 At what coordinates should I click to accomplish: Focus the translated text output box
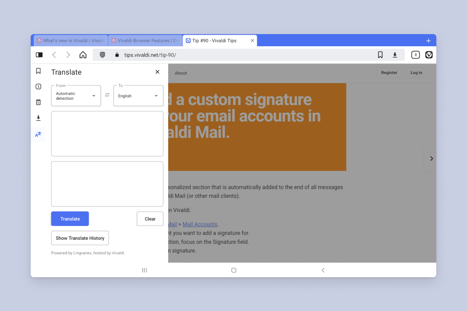(x=107, y=184)
